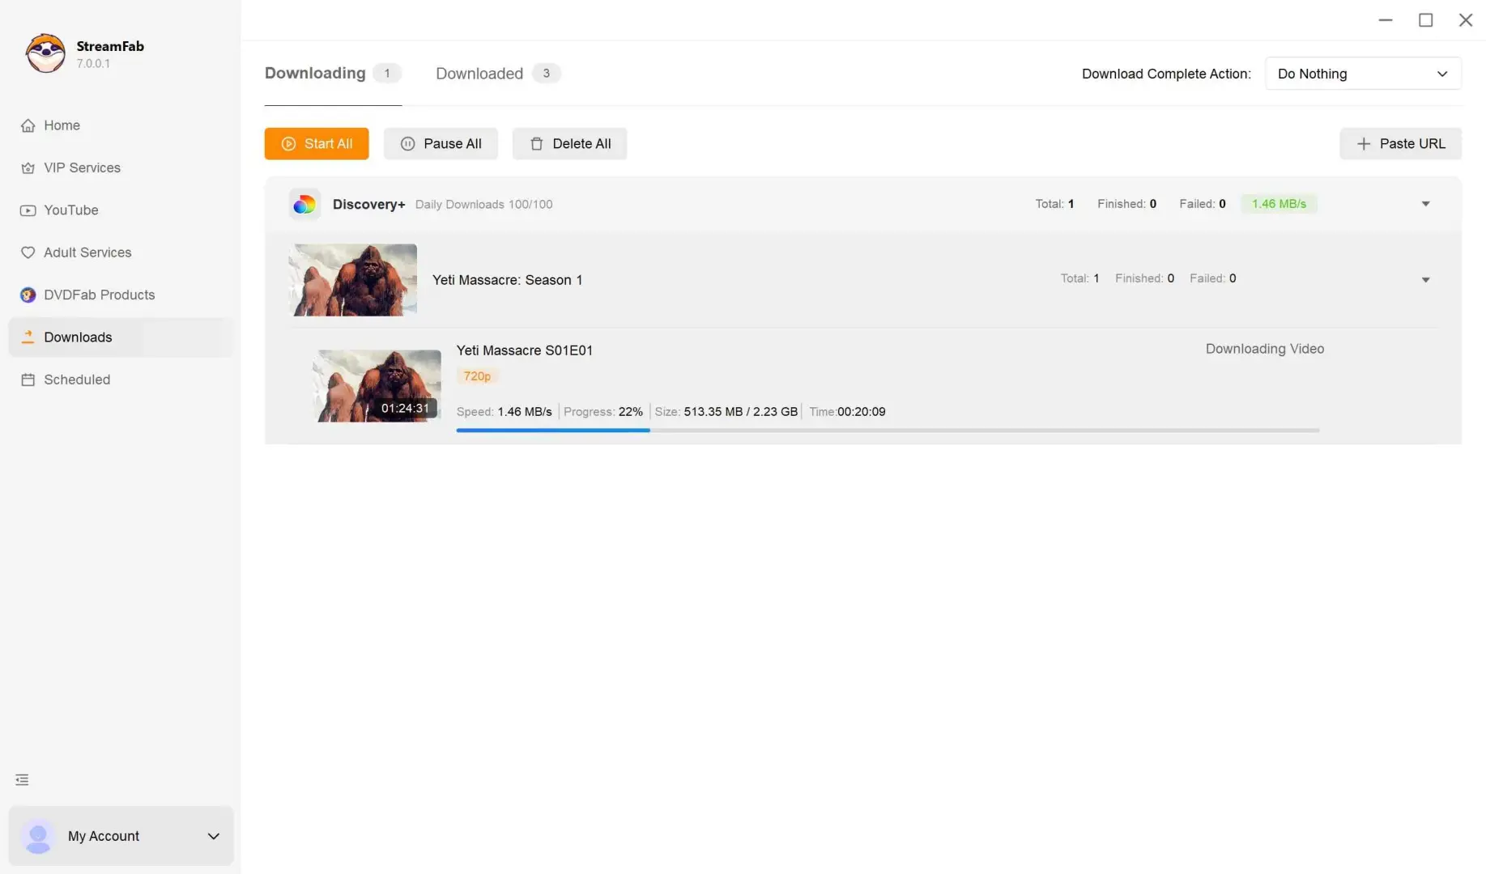
Task: Click the My Account avatar icon
Action: pos(37,836)
